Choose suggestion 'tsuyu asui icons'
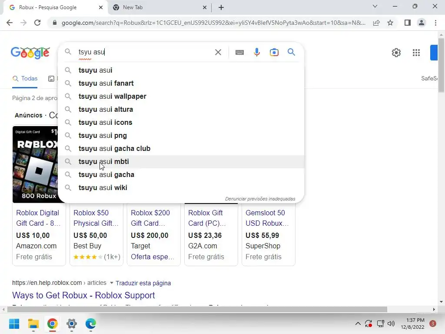 click(181, 122)
